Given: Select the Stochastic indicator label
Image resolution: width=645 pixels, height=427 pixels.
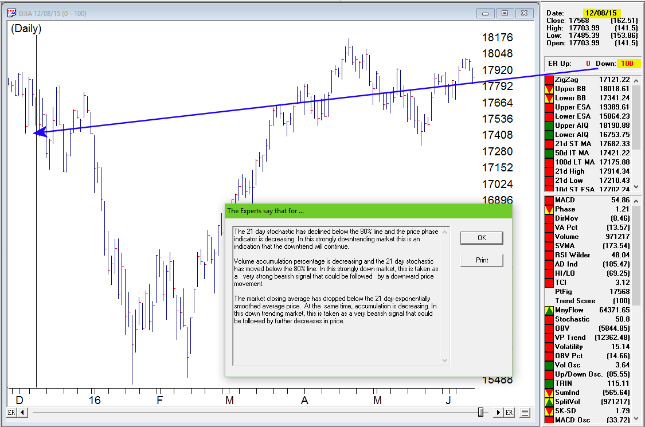Looking at the screenshot, I should tap(572, 319).
